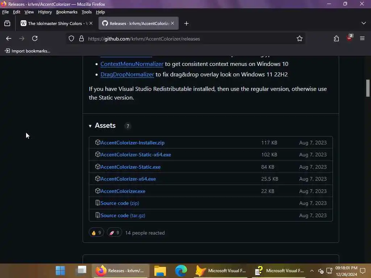371x278 pixels.
Task: Toggle rocket reaction with 9
Action: (114, 233)
